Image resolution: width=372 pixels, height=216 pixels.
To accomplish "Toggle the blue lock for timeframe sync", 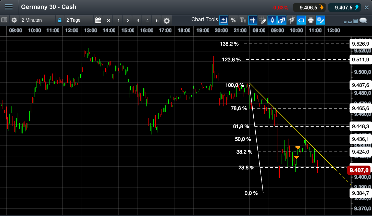I will coord(60,20).
